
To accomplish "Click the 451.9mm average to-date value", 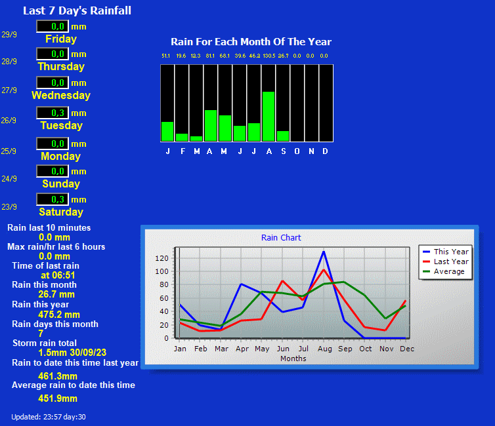I will pyautogui.click(x=58, y=398).
